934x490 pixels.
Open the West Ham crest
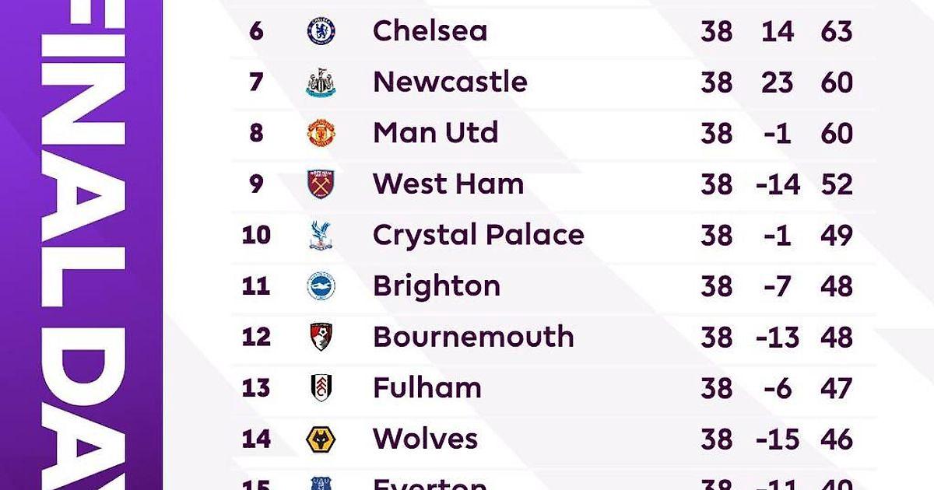(321, 184)
